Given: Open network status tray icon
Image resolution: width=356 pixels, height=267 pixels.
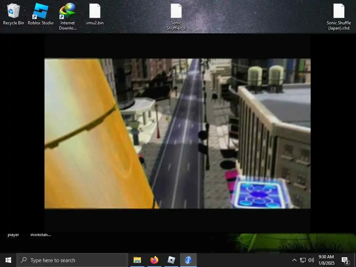Looking at the screenshot, I should coord(303,260).
